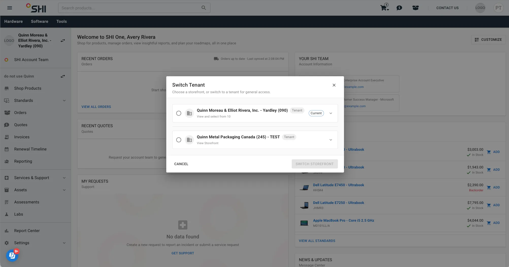Click the swap icon beside company name
The image size is (509, 267).
coord(63,41)
